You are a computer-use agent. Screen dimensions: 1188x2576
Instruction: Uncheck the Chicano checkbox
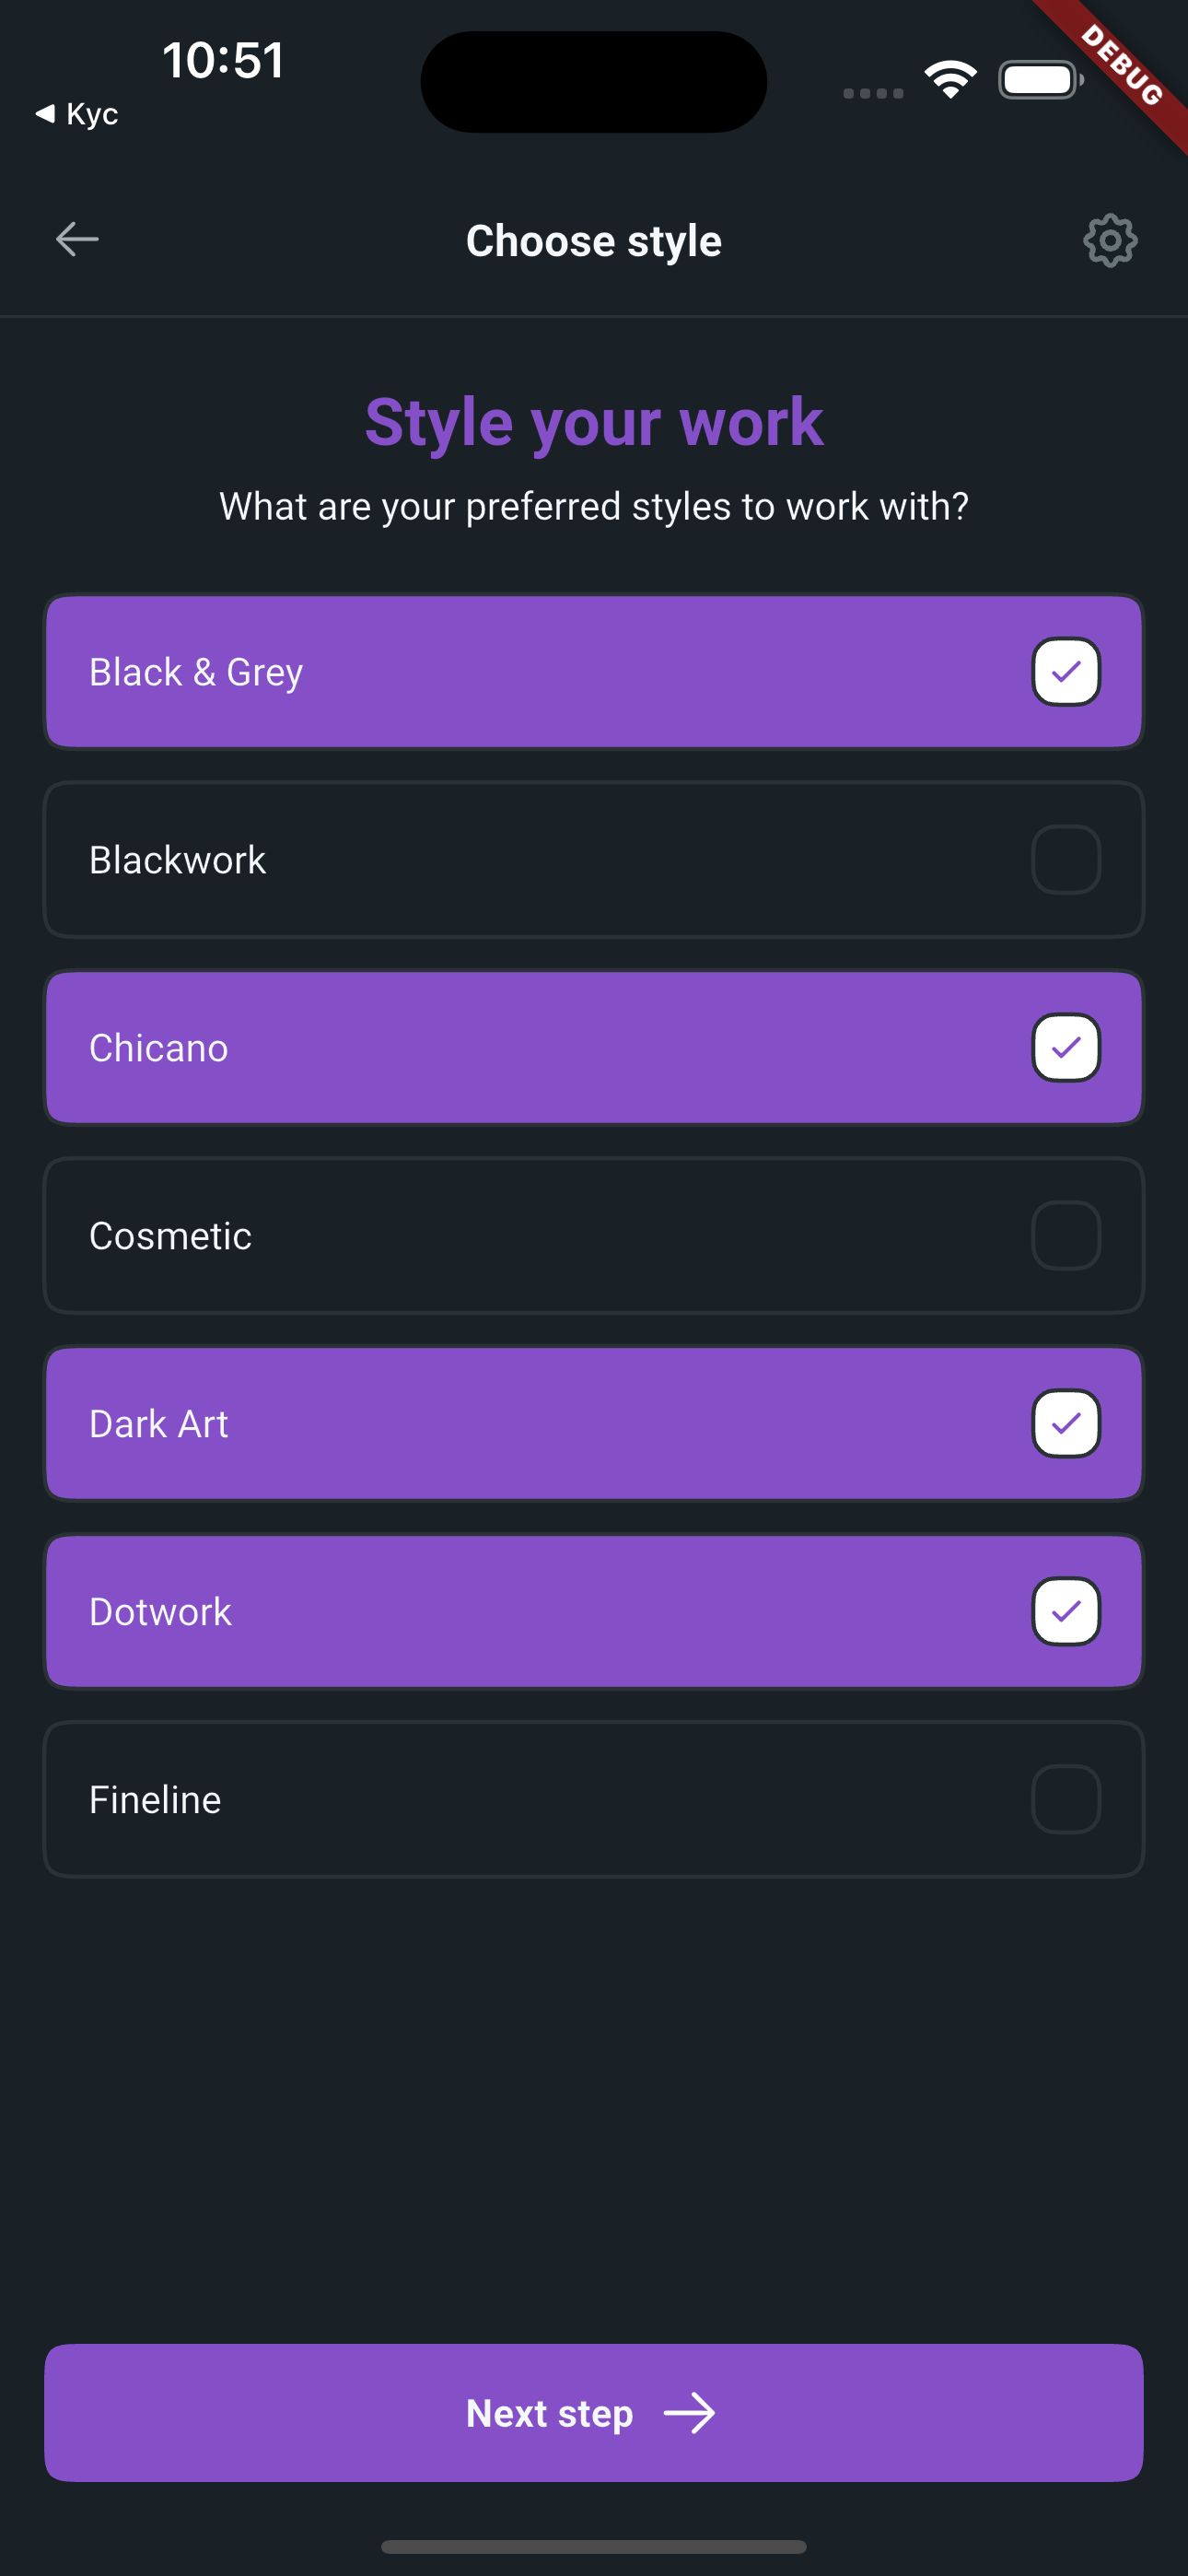(1066, 1047)
